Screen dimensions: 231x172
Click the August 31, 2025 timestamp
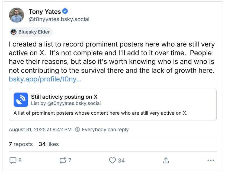click(x=40, y=130)
